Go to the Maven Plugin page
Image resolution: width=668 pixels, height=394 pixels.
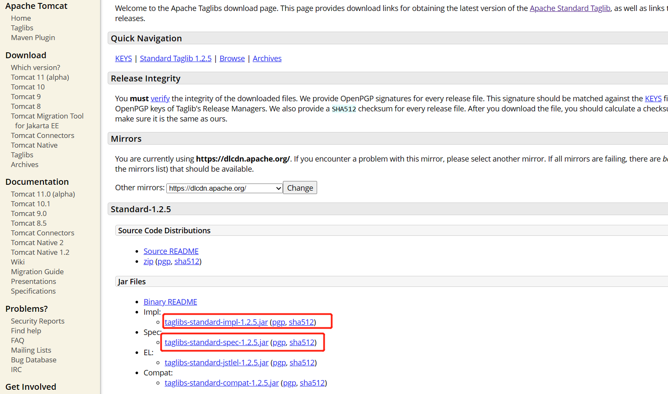click(33, 38)
